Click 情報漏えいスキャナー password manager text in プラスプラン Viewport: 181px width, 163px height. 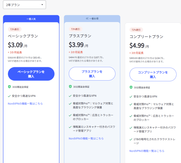point(94,129)
